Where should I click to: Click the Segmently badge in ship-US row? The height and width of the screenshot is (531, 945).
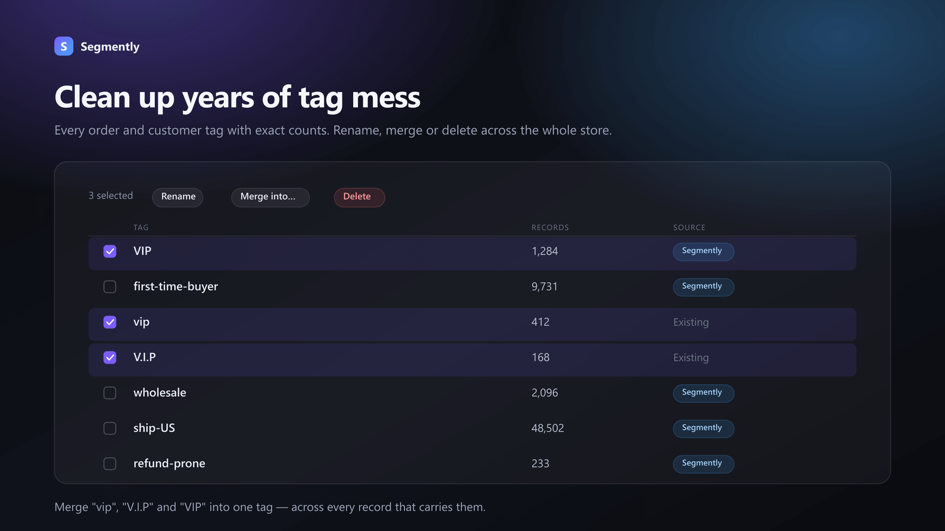point(703,428)
